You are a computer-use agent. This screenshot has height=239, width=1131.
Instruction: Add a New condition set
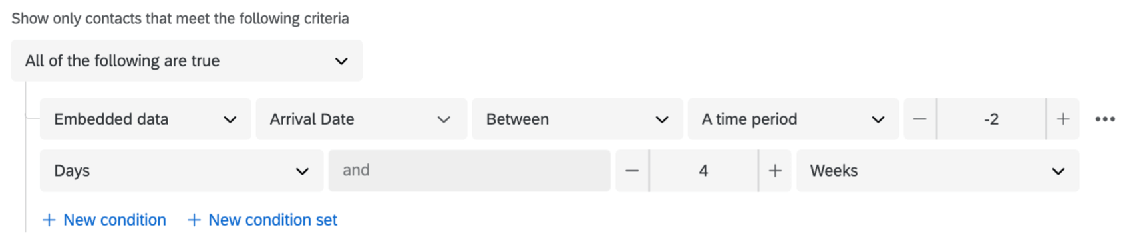(x=263, y=220)
